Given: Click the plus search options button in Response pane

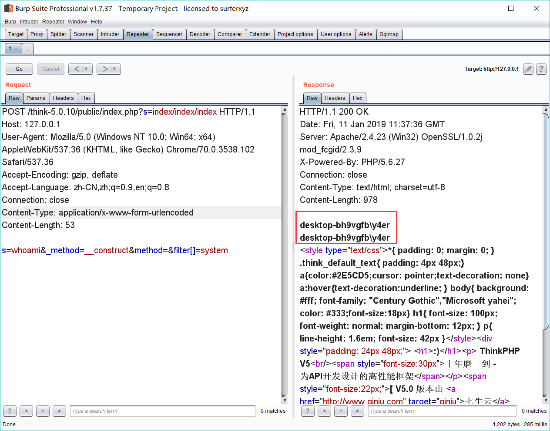Looking at the screenshot, I should click(x=341, y=411).
